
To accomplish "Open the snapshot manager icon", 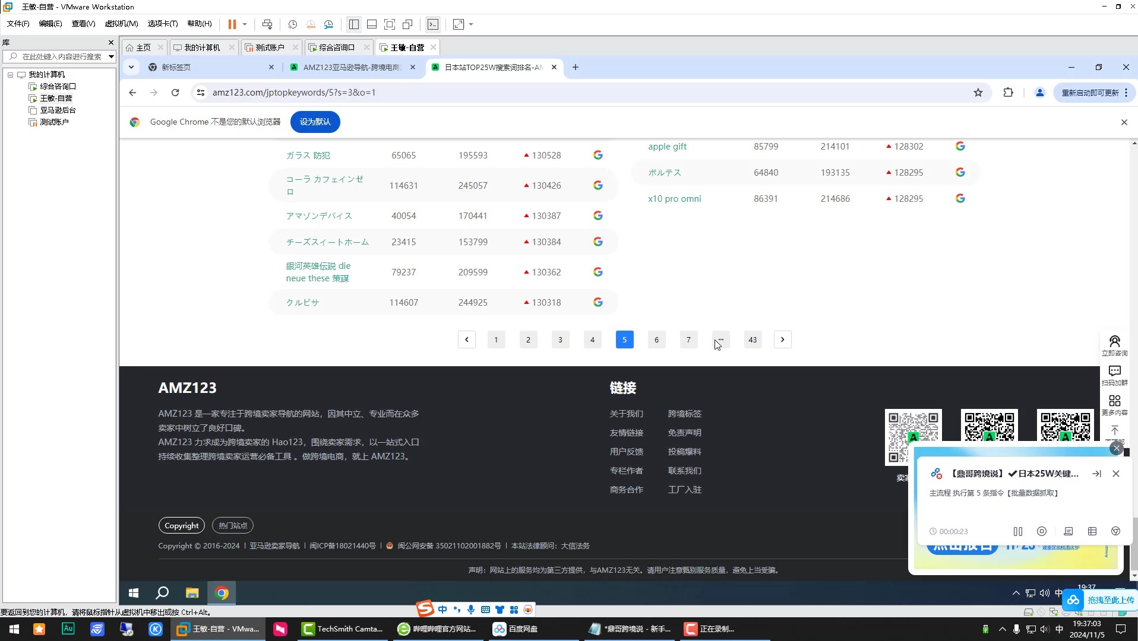I will click(328, 24).
